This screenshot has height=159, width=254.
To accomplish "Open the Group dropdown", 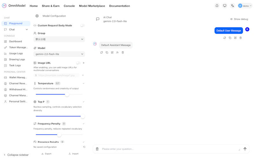I will 59,39.
